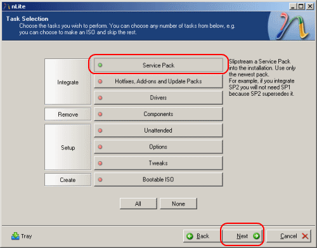Enable Hotfixes, Add-ons and Update Packs

click(158, 81)
